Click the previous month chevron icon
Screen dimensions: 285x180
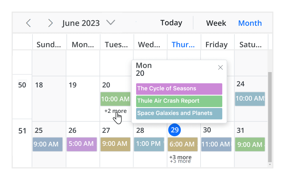click(x=28, y=23)
